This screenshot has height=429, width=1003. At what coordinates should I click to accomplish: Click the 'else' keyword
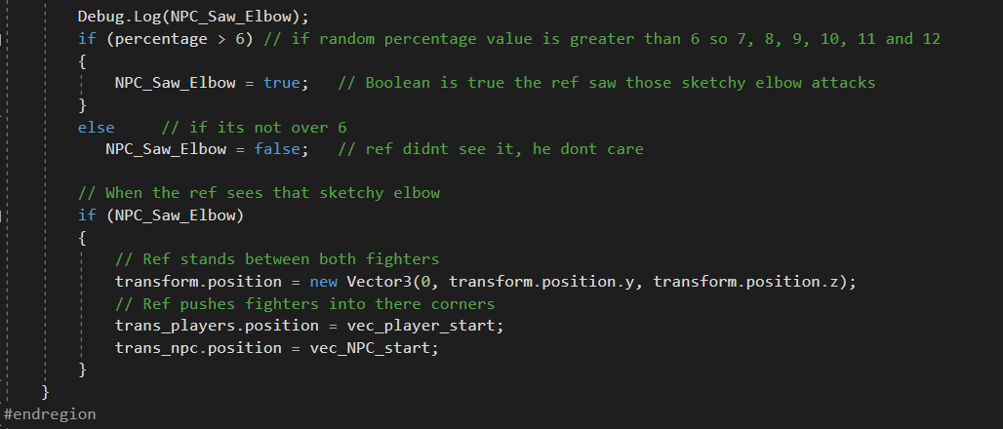tap(96, 128)
